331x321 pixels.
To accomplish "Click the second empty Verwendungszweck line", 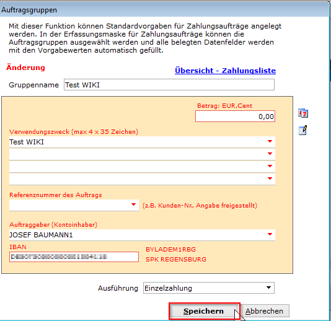I will tap(142, 154).
